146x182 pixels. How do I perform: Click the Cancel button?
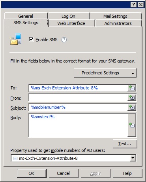tap(64, 173)
